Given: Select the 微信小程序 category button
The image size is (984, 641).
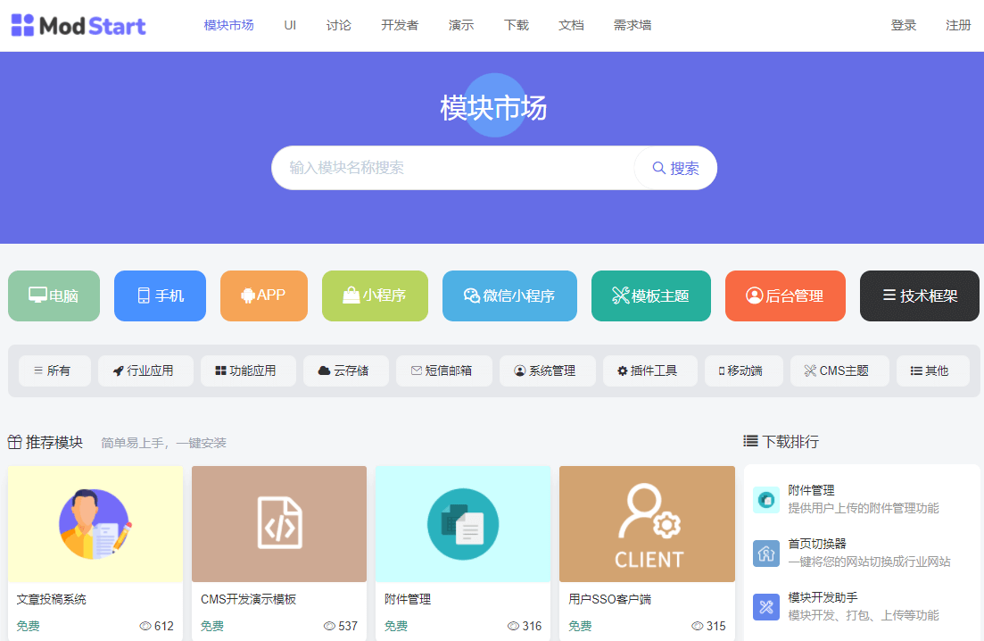Looking at the screenshot, I should coord(509,296).
